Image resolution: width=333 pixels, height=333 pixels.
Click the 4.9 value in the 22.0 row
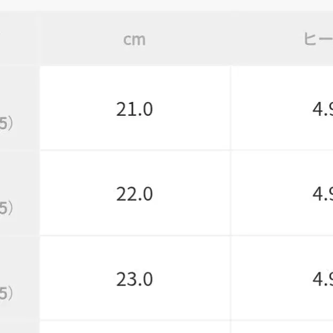(x=322, y=194)
